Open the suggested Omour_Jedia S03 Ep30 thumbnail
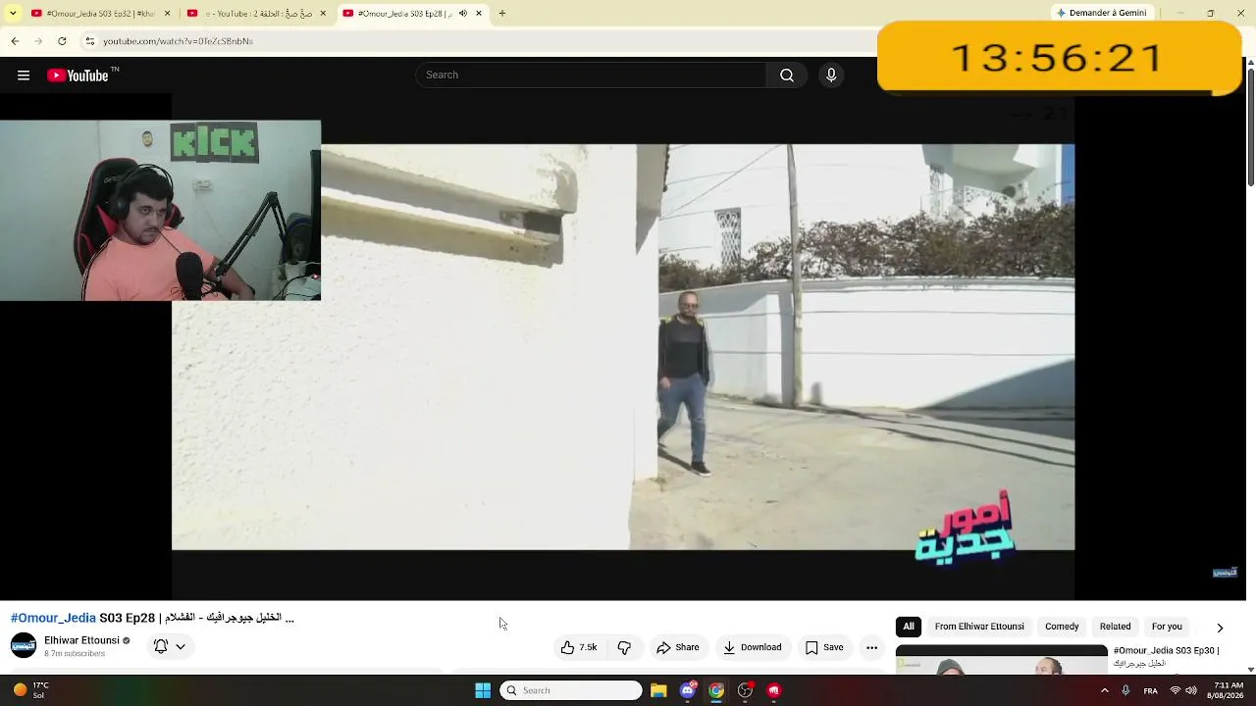The height and width of the screenshot is (706, 1256). [x=1002, y=659]
